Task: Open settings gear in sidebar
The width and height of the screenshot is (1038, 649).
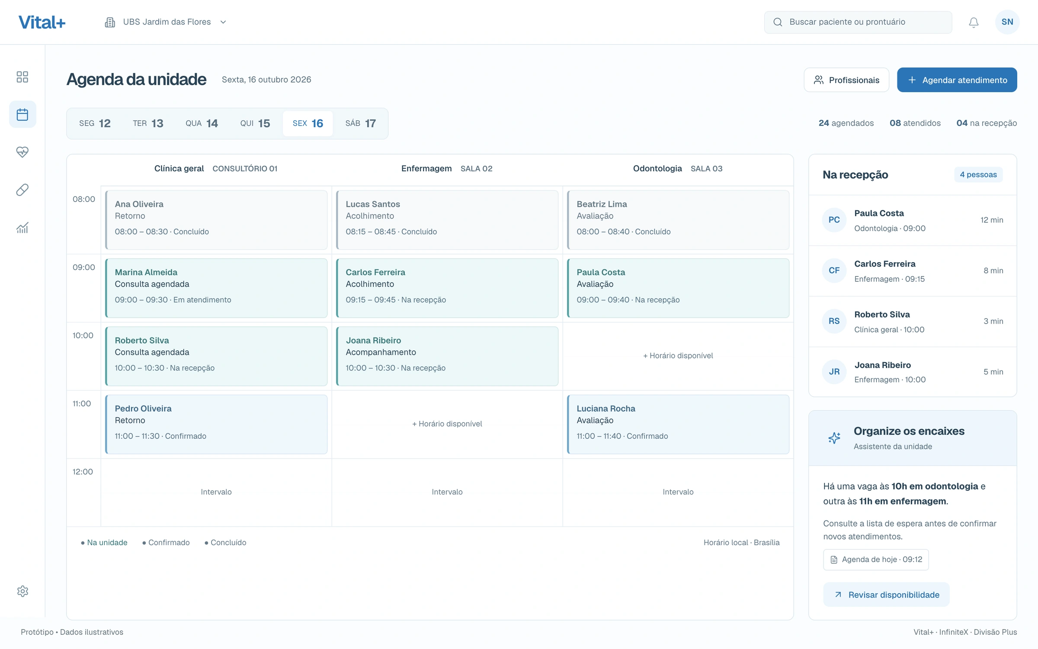Action: 22,591
